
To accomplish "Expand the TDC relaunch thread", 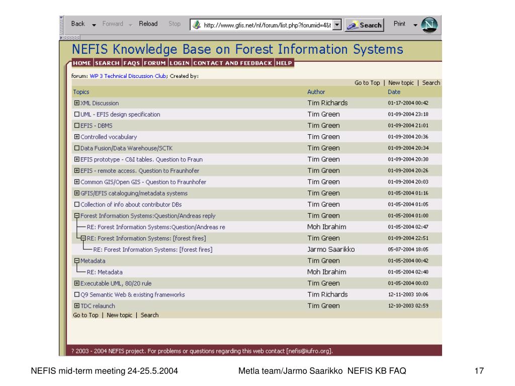I will (x=76, y=306).
